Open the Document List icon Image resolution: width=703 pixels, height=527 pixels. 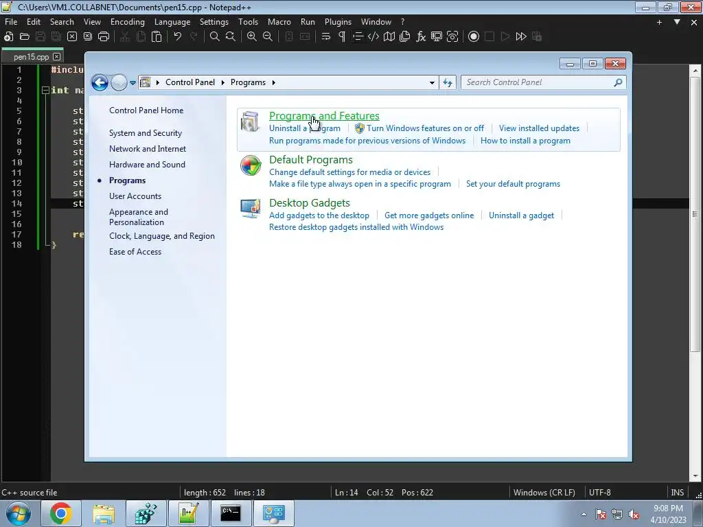click(x=405, y=37)
